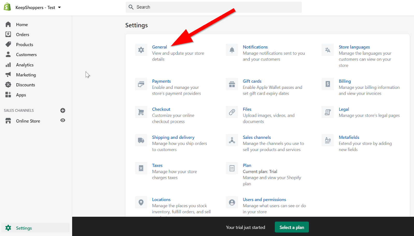Open Plan settings link
This screenshot has width=414, height=236.
click(x=247, y=165)
